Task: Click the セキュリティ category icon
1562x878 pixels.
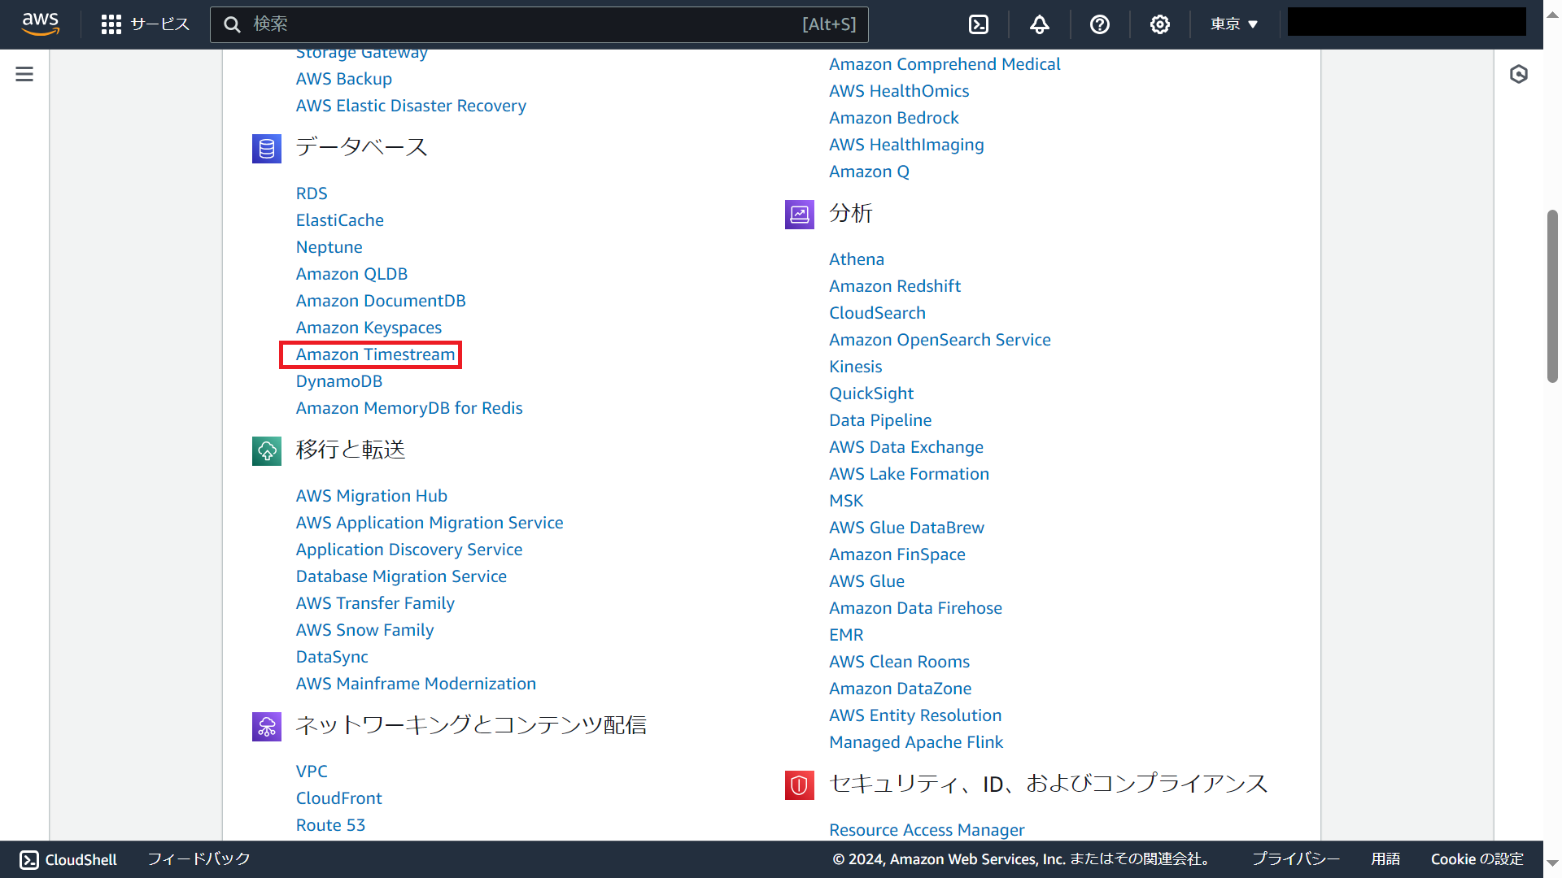Action: [x=799, y=785]
